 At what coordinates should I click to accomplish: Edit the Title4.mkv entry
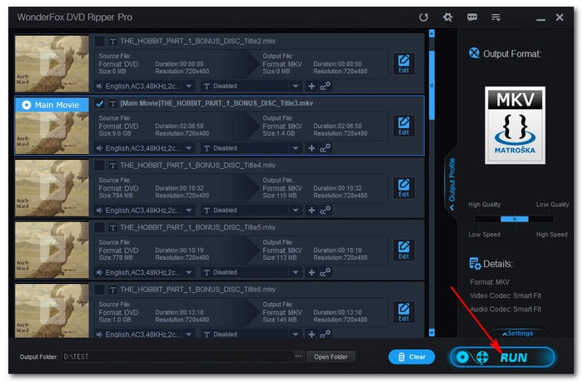(403, 188)
